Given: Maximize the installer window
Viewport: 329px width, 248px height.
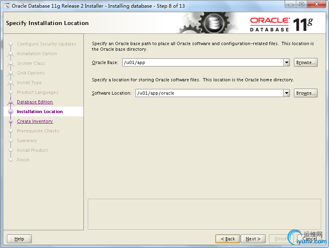Looking at the screenshot, I should tap(302, 4).
